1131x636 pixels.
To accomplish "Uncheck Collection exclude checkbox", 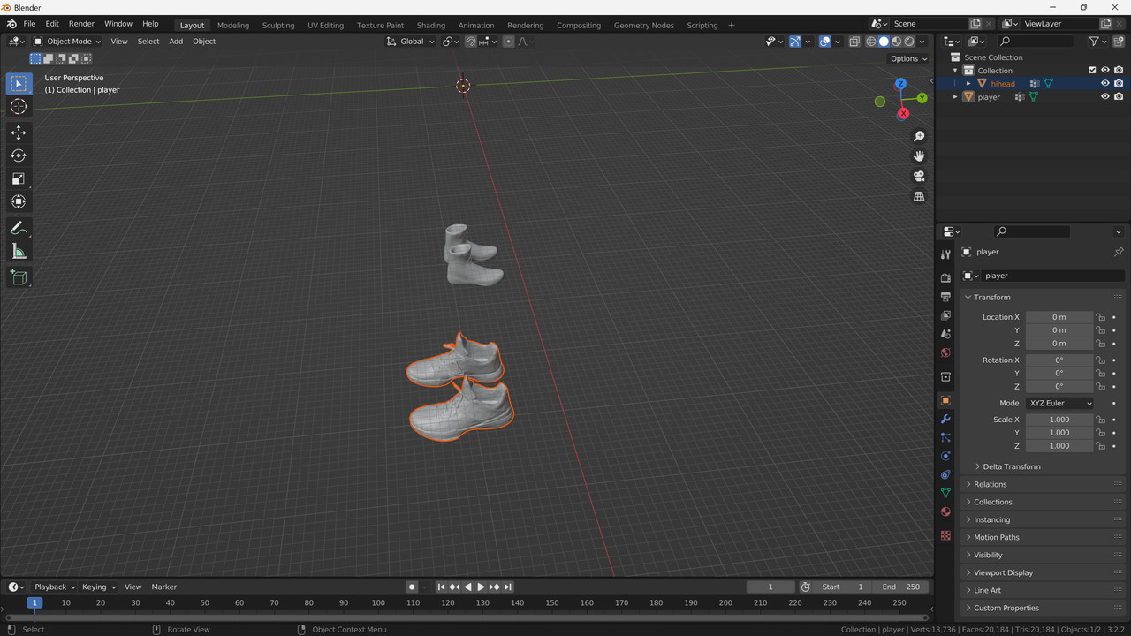I will 1092,71.
